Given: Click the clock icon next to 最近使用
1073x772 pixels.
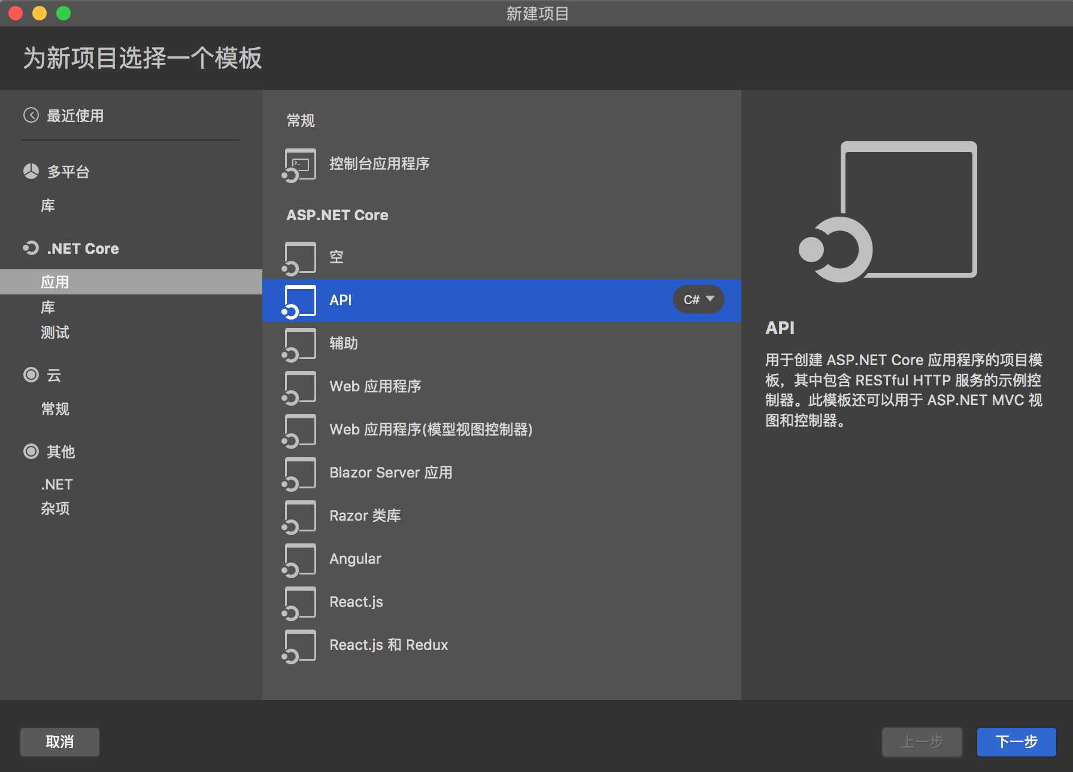Looking at the screenshot, I should pyautogui.click(x=31, y=115).
